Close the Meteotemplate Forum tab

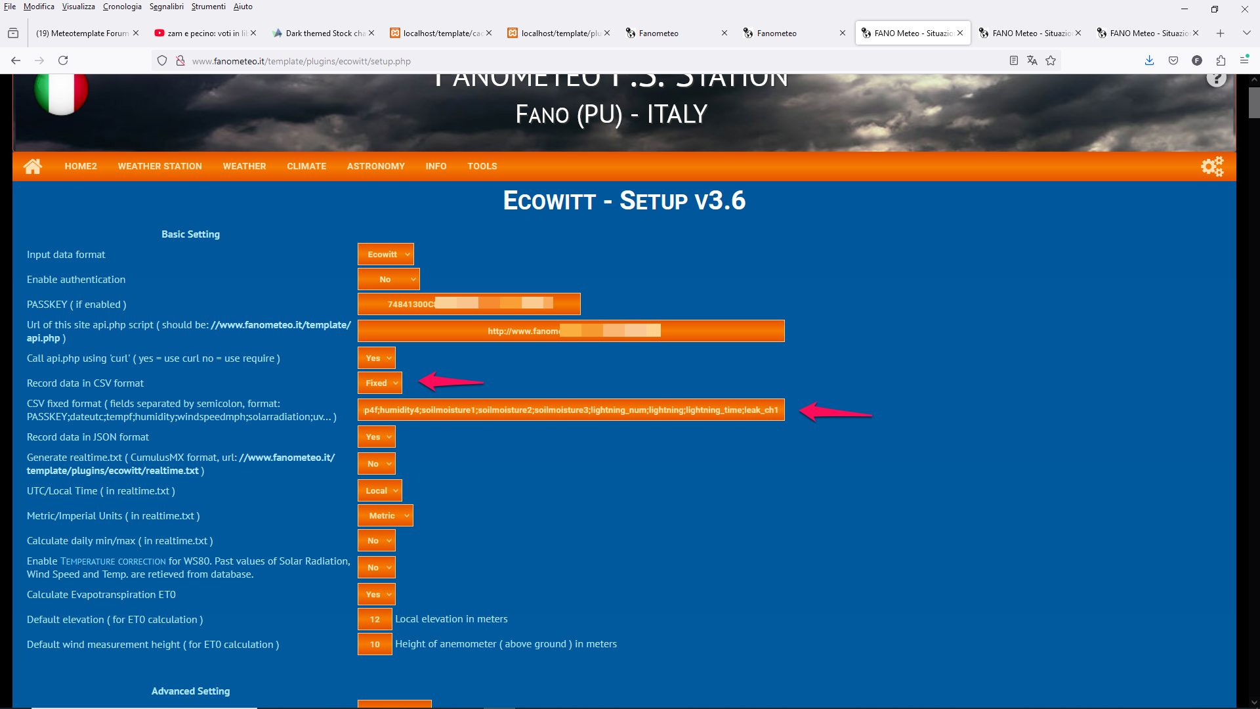click(136, 33)
